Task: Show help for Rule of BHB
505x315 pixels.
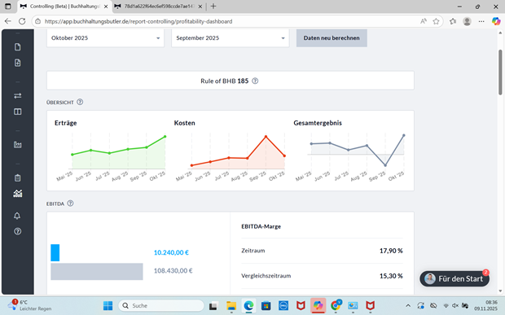Action: 255,81
